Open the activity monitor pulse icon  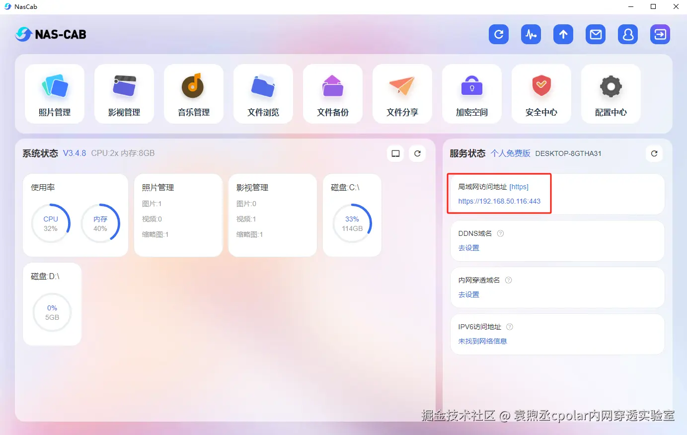(531, 34)
